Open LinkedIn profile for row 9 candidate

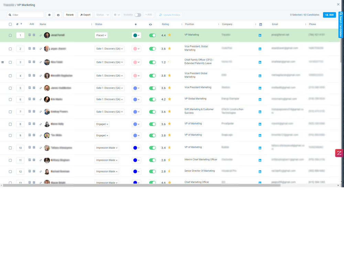click(x=260, y=136)
